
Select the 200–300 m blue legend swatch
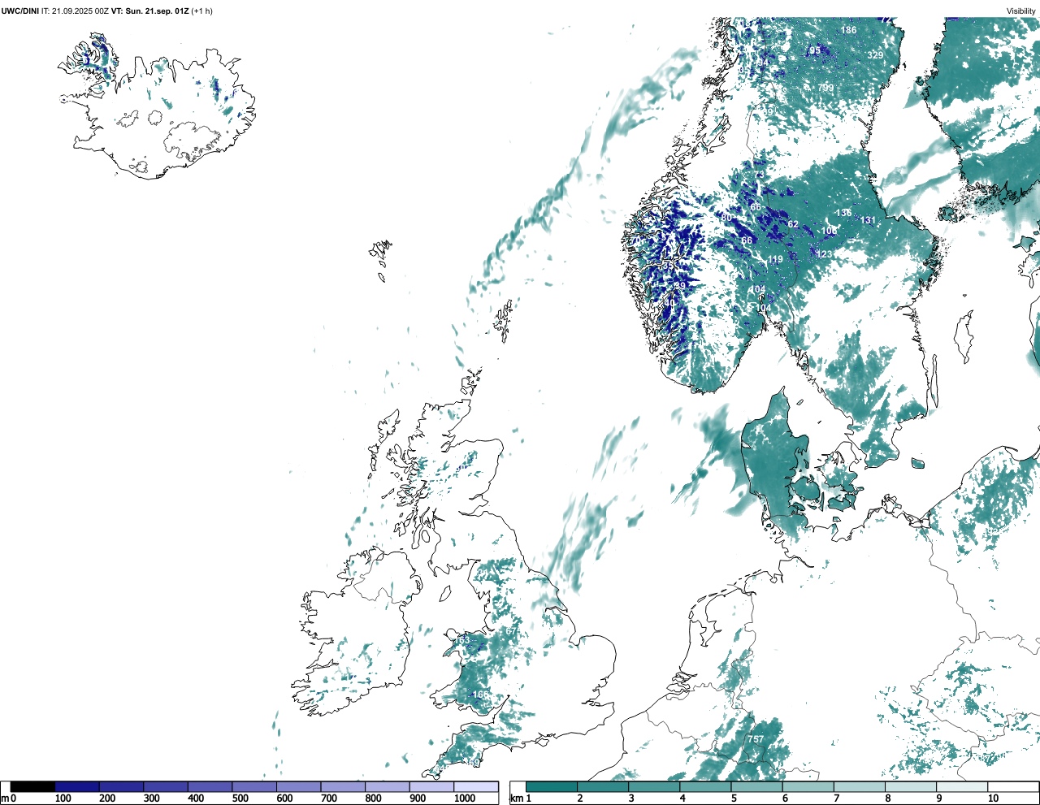click(122, 786)
